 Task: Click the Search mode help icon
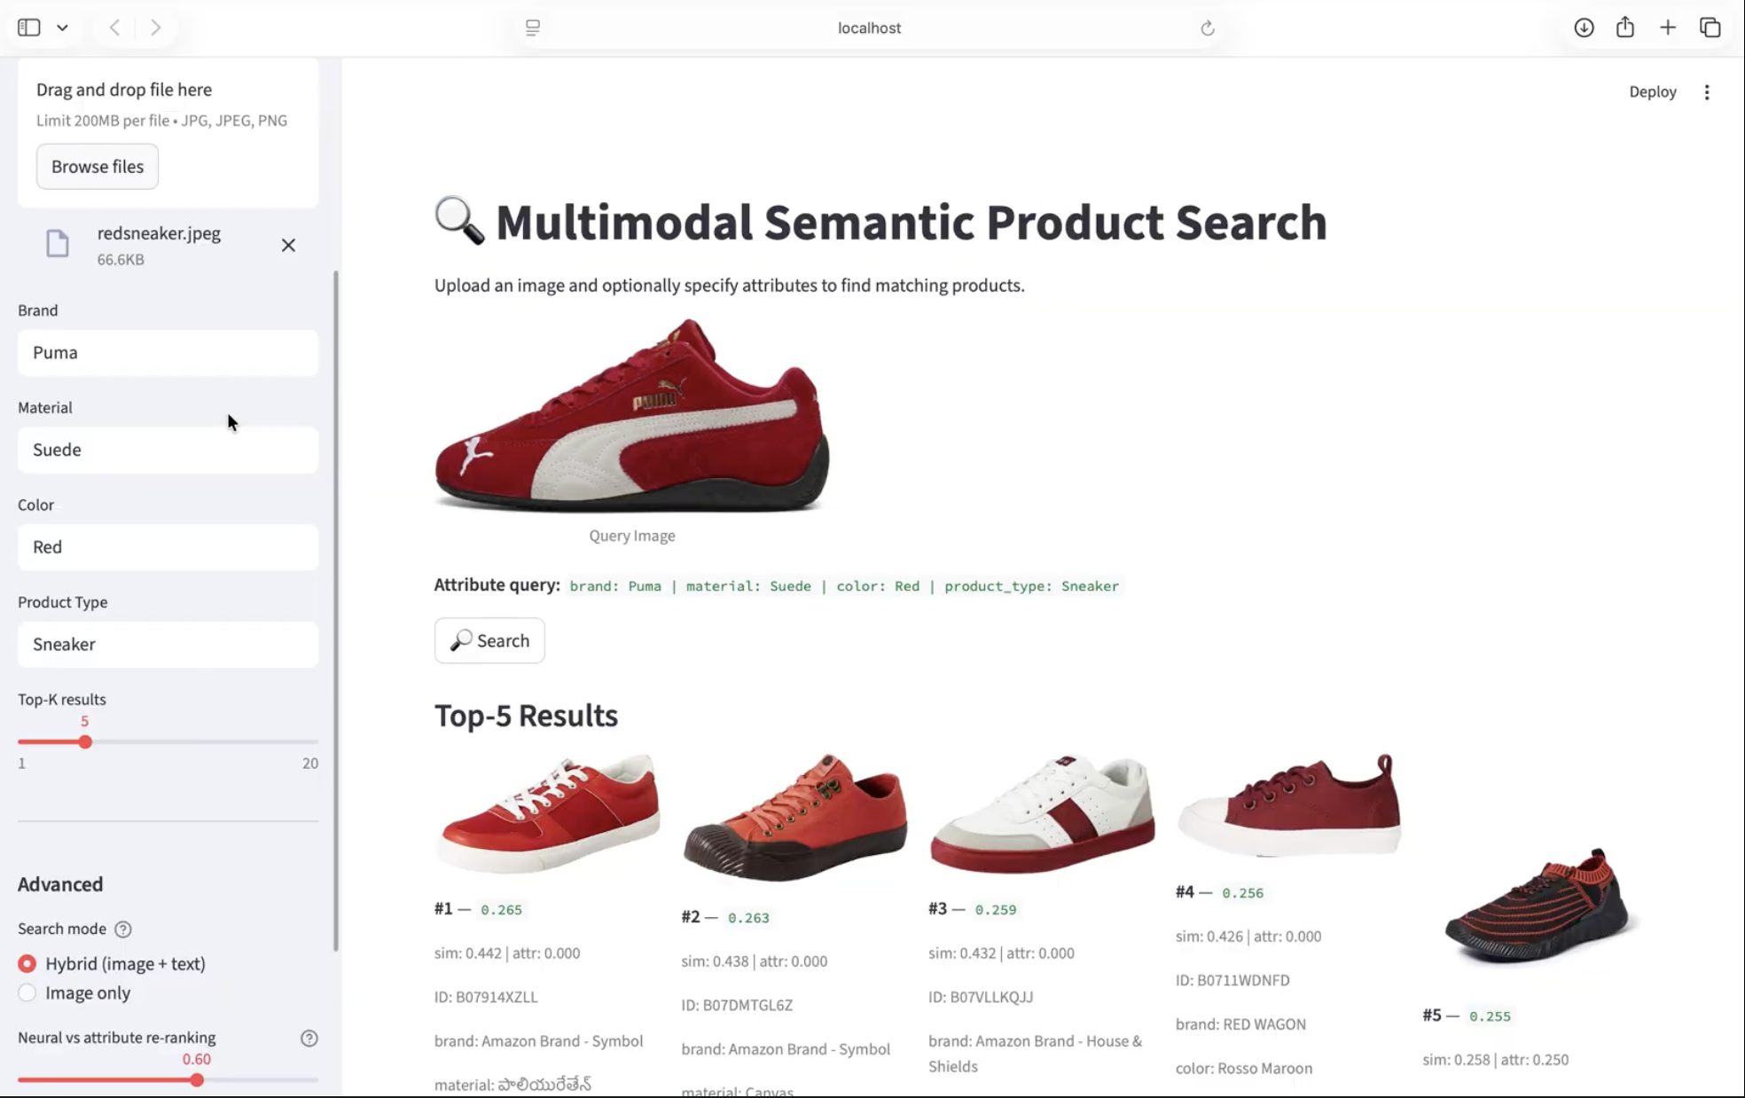(x=123, y=929)
